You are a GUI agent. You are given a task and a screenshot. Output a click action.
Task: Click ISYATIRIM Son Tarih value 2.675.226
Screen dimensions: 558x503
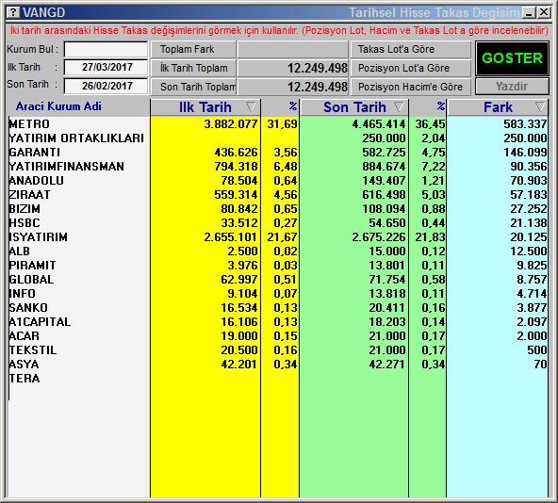click(379, 237)
